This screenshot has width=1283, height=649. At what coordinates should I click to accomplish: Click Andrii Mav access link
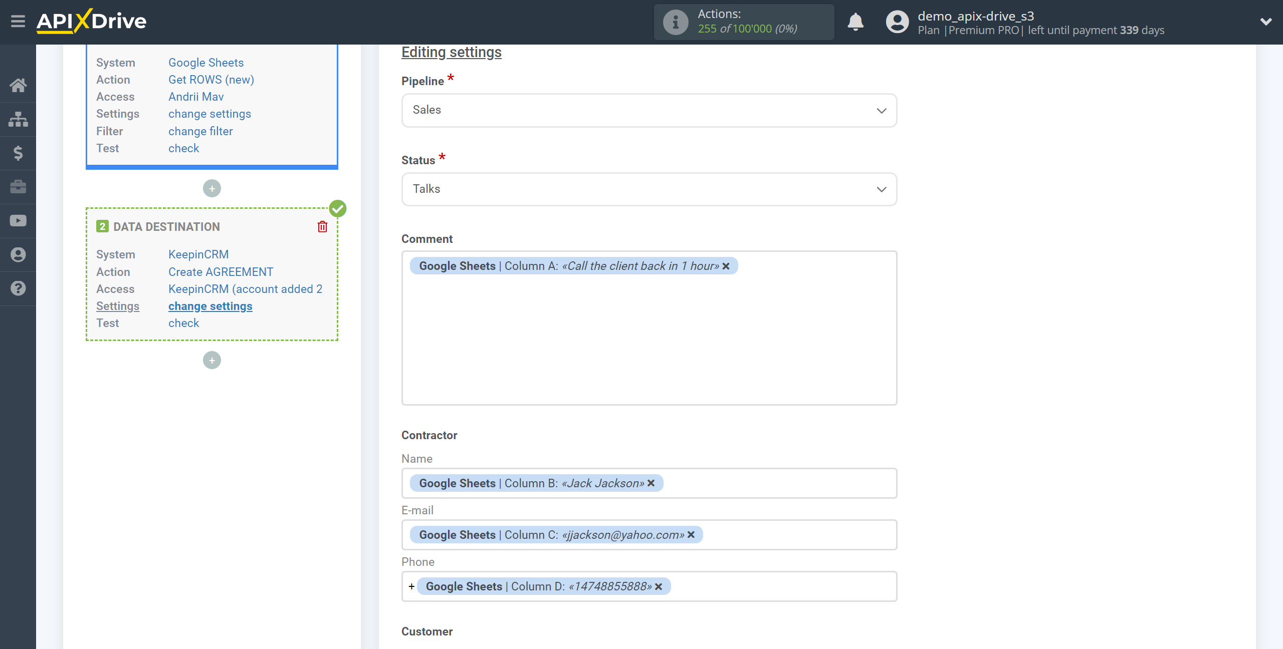[x=196, y=97]
